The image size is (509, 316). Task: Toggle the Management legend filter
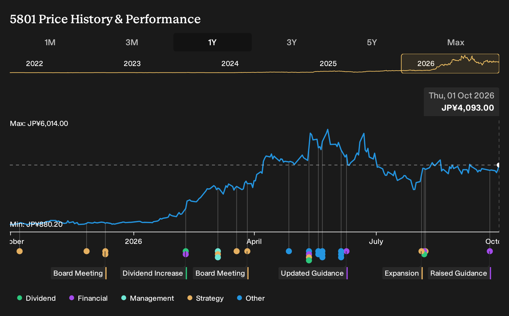click(147, 298)
